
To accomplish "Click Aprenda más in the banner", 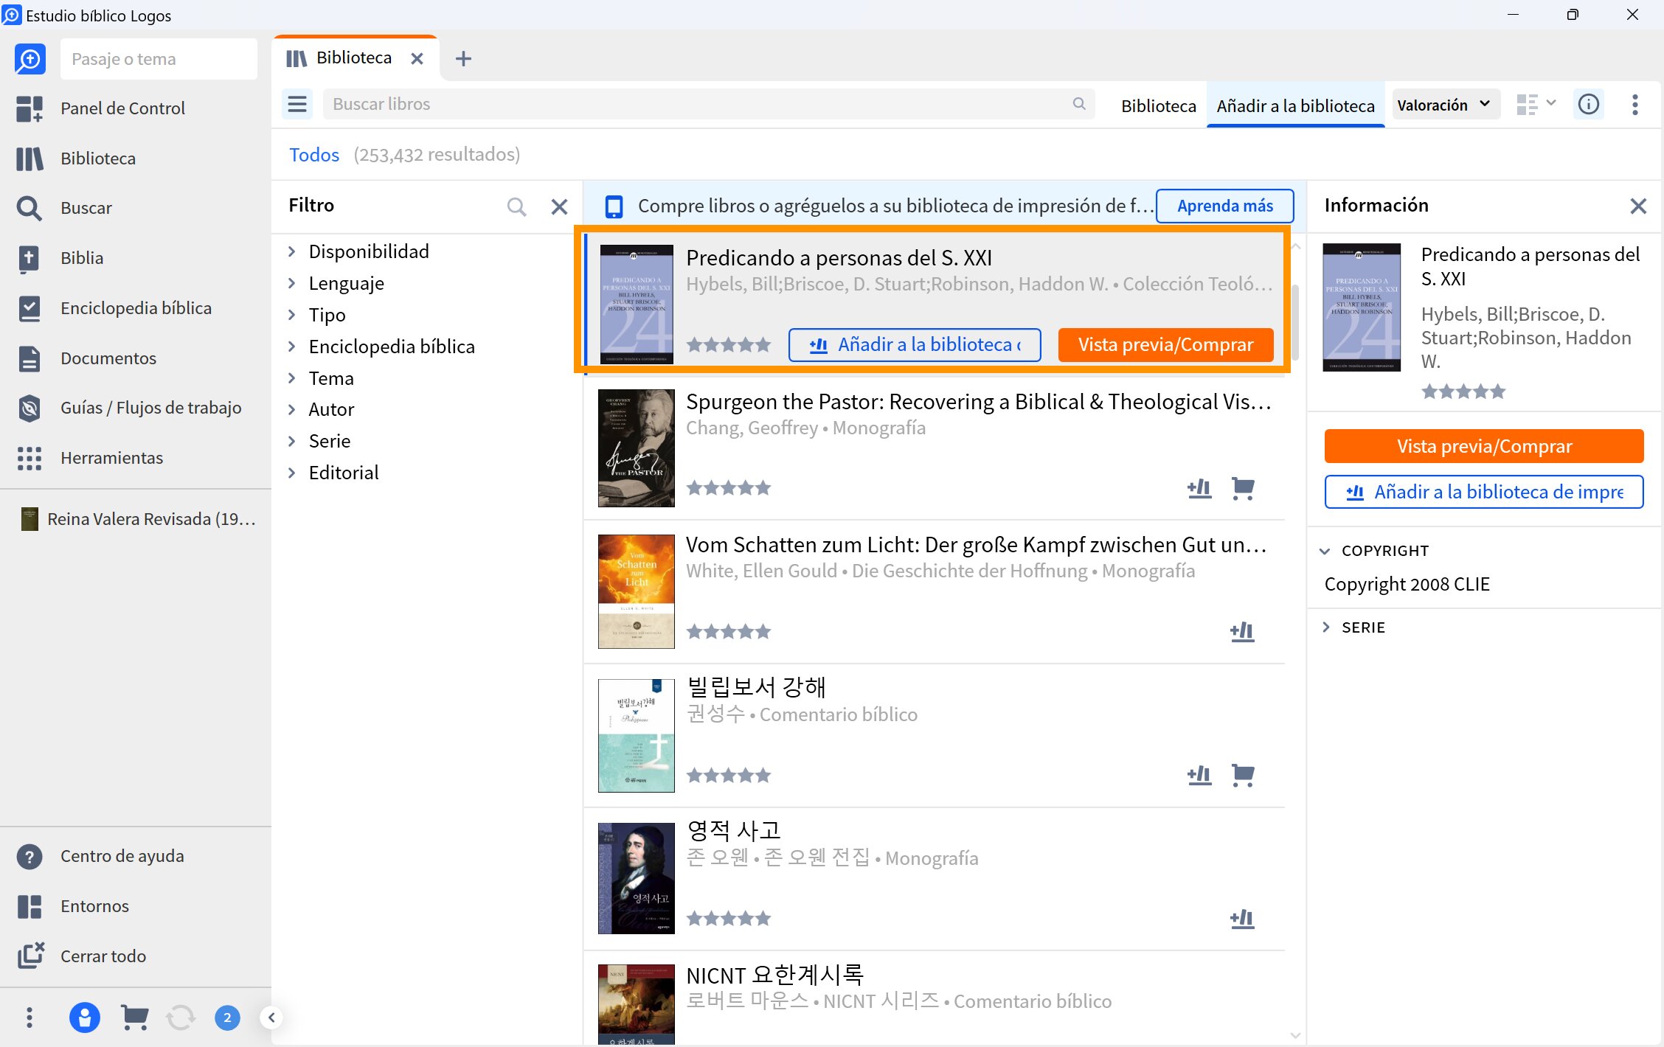I will (1224, 206).
